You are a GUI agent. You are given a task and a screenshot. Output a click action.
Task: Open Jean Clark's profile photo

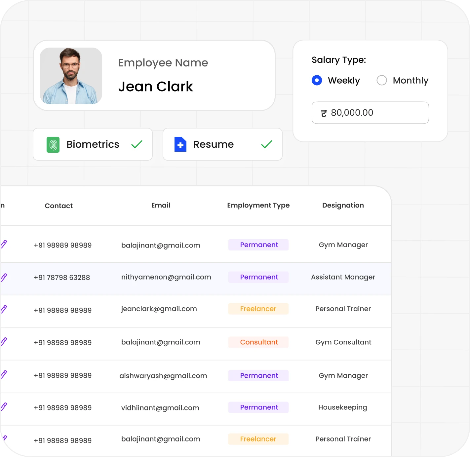(71, 76)
